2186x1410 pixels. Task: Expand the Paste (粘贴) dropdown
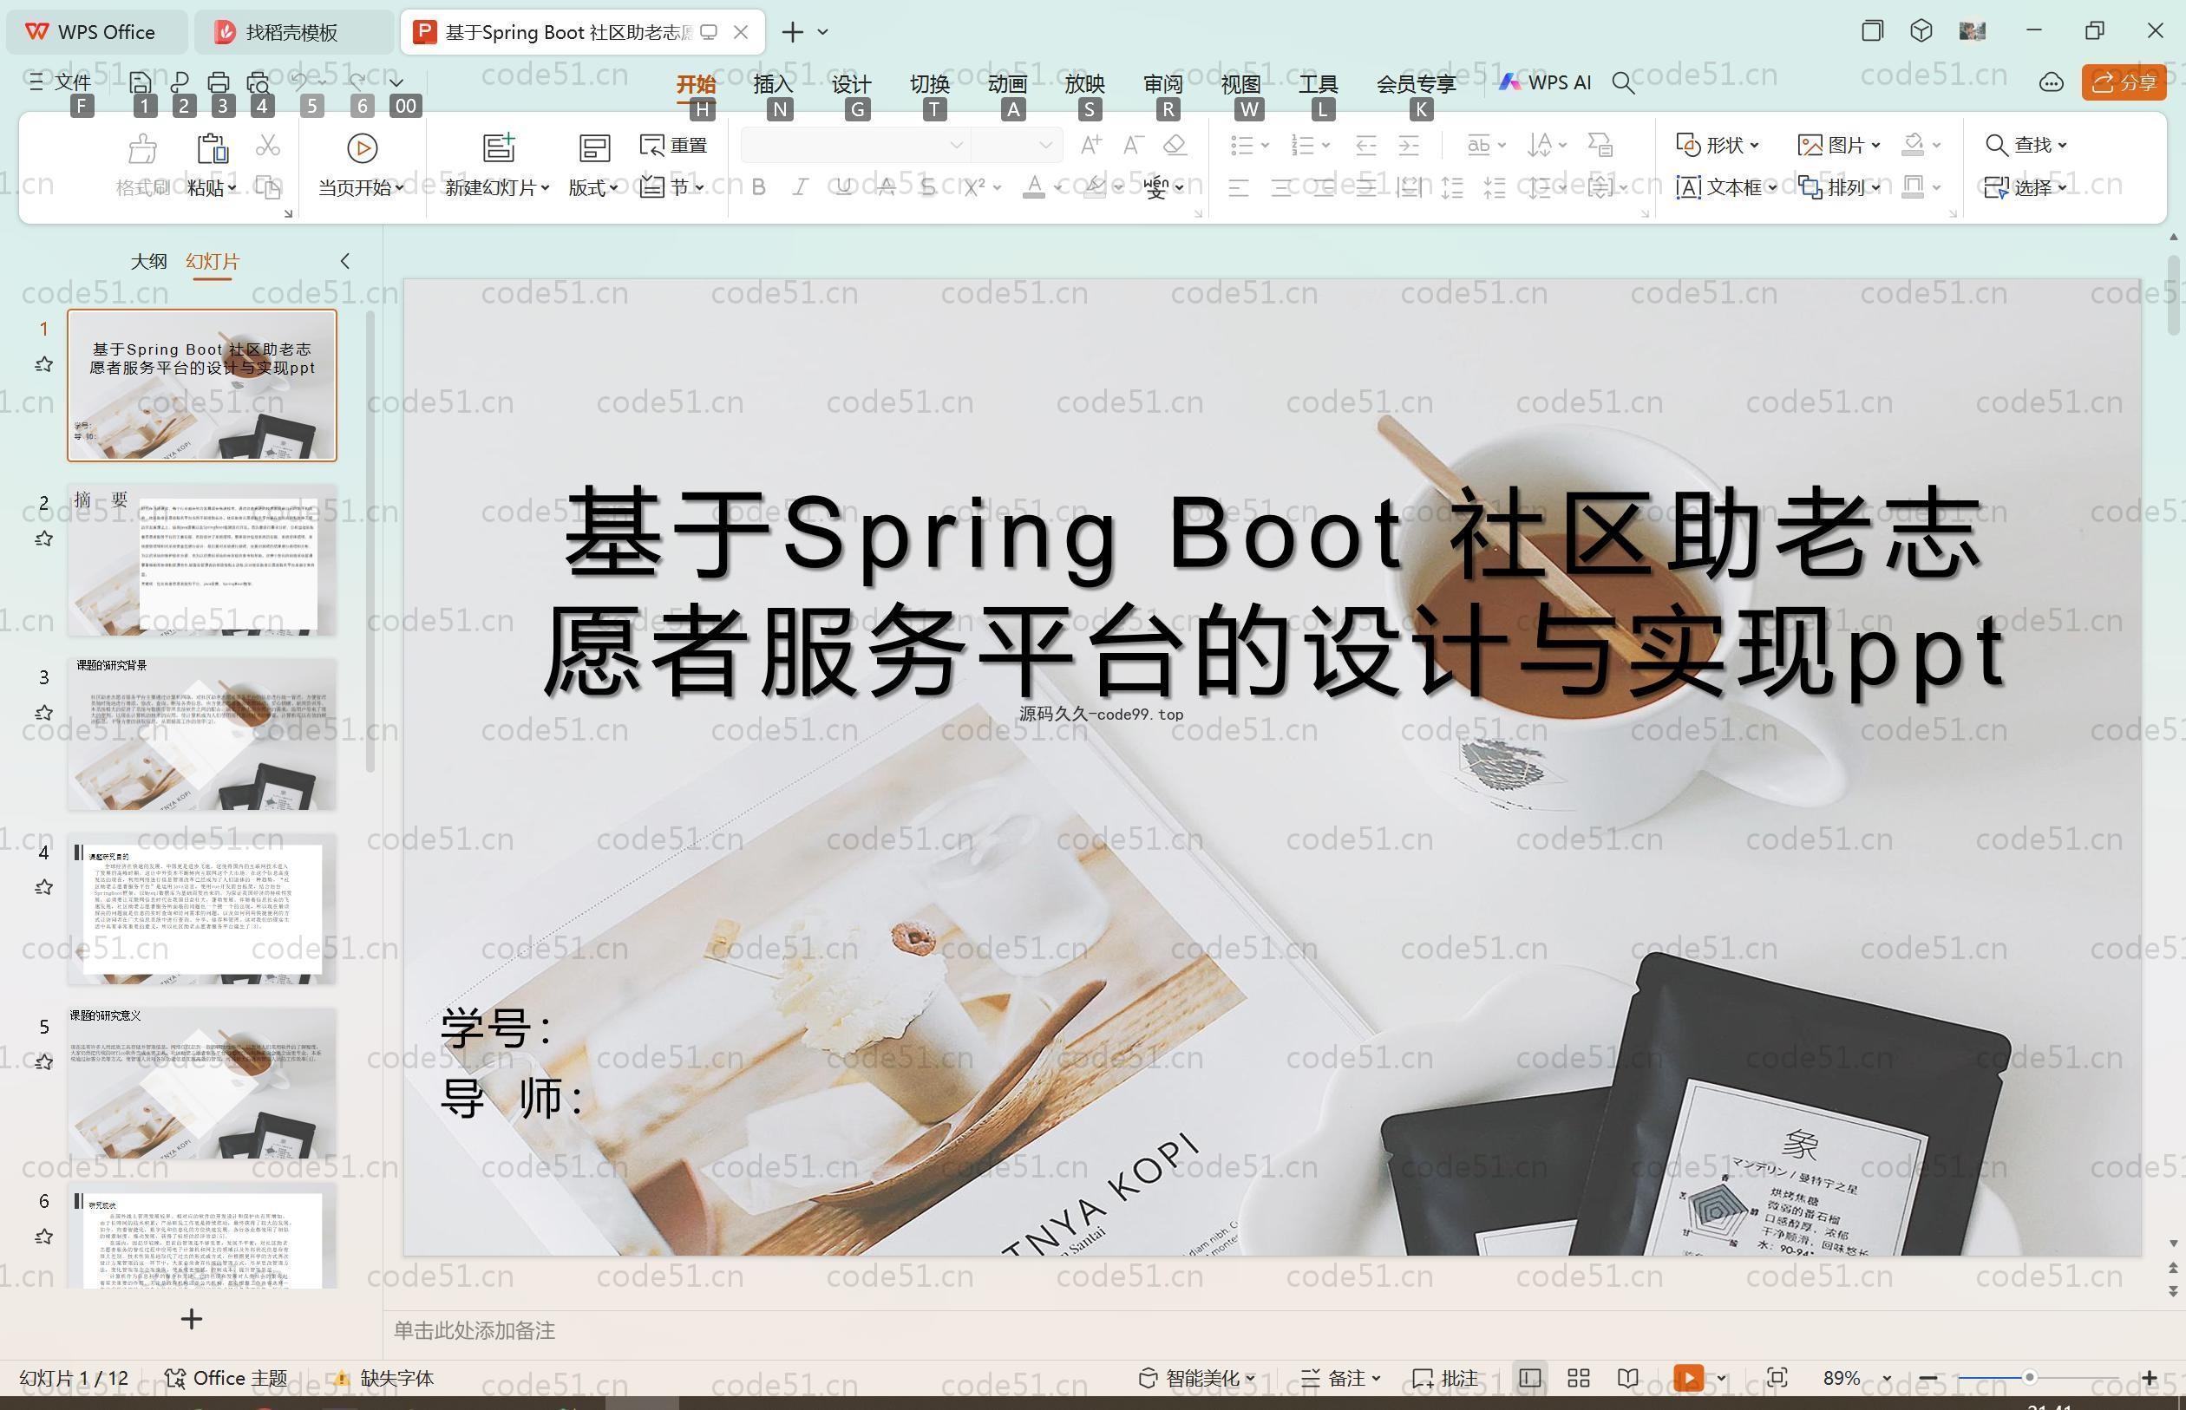(x=212, y=187)
